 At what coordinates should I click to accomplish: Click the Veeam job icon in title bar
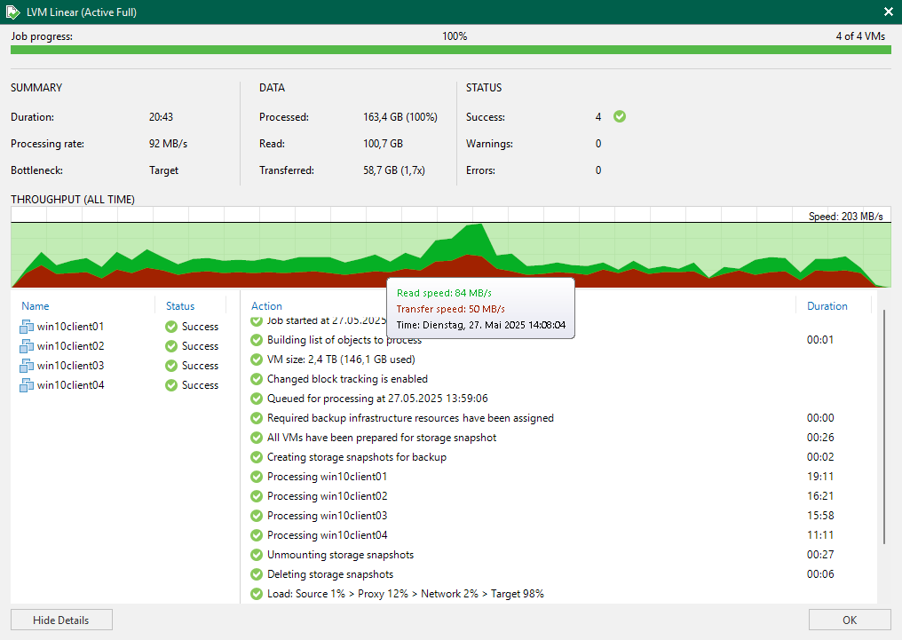click(x=12, y=12)
